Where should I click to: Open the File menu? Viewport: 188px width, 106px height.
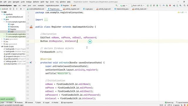pos(1,2)
